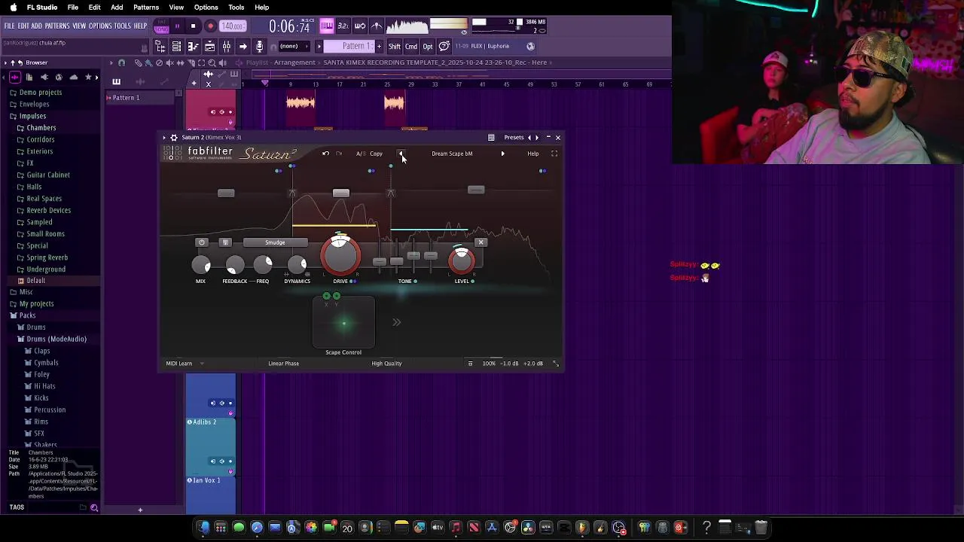This screenshot has height=542, width=964.
Task: Click the plugin options grid icon
Action: 491,138
